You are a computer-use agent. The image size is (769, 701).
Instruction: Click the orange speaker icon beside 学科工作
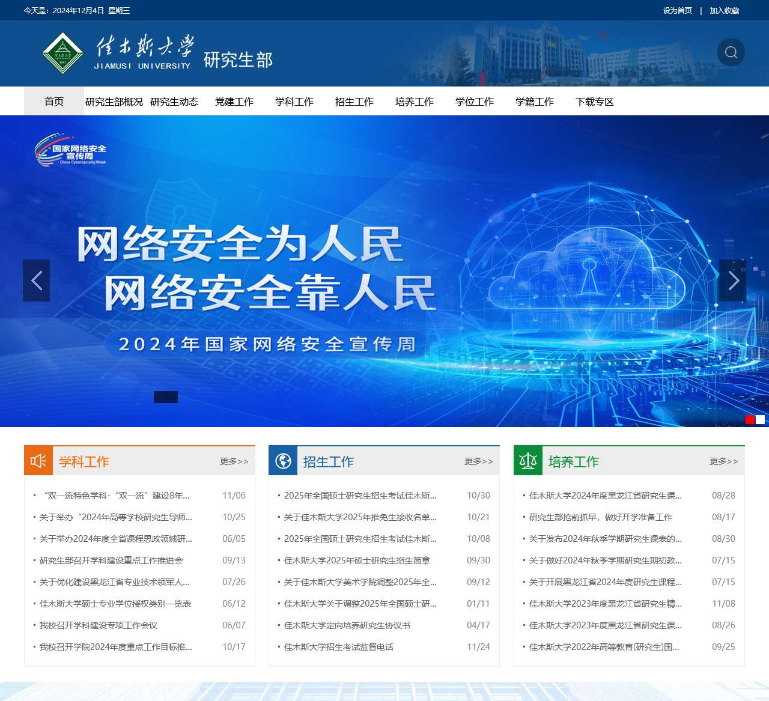point(38,461)
